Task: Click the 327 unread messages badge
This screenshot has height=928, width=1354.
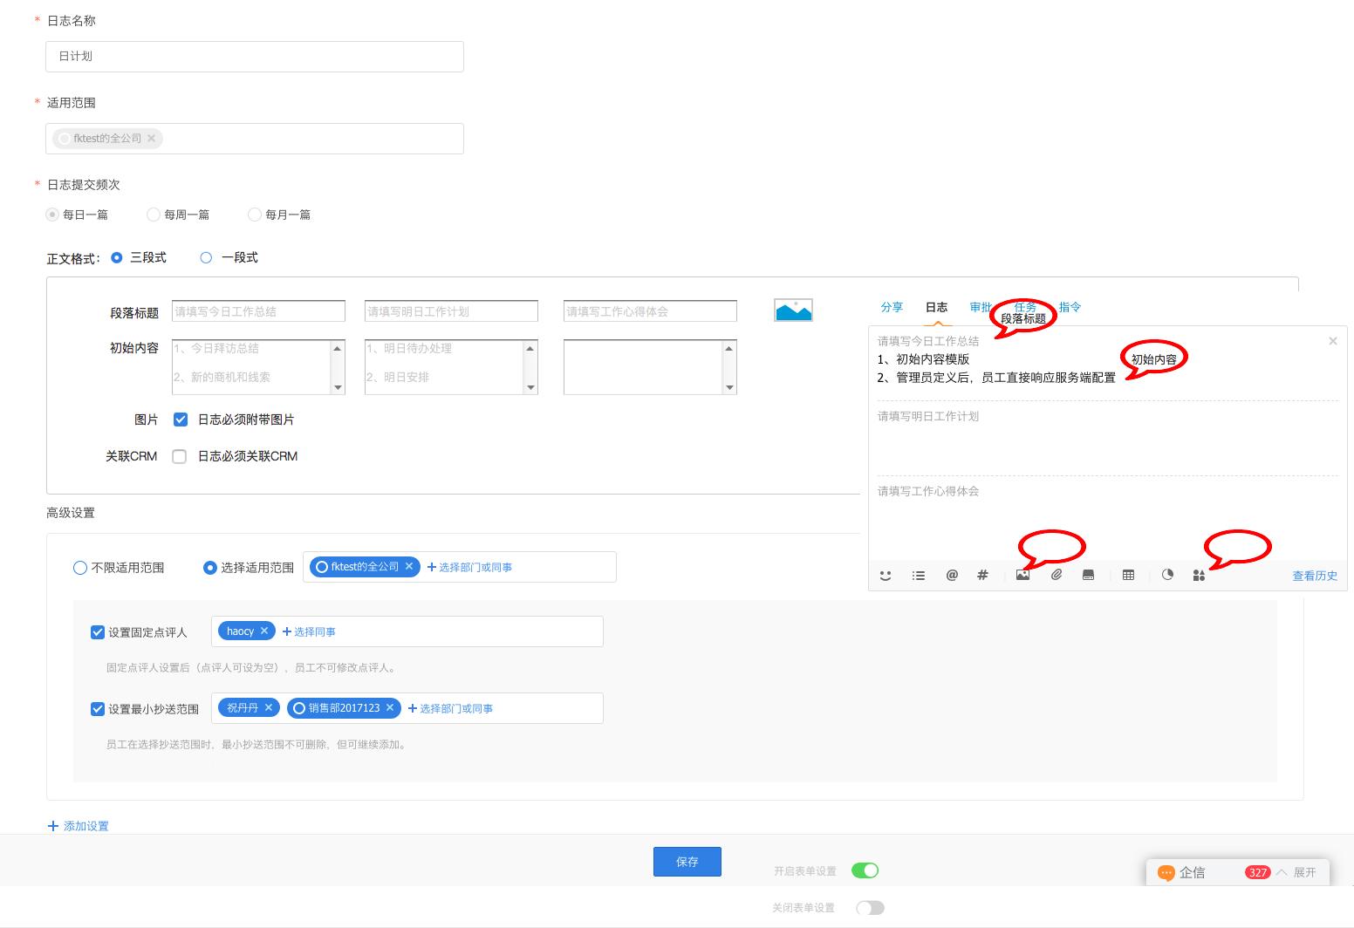Action: [1257, 872]
